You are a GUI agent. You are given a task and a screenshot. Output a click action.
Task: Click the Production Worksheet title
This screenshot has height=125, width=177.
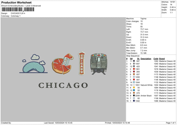(17, 2)
